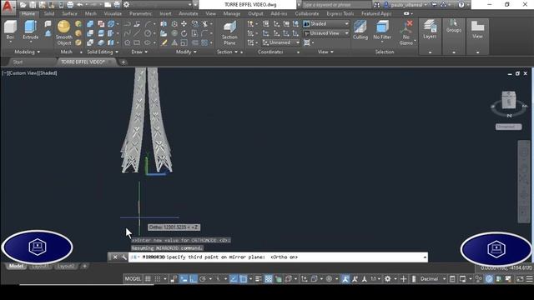Toggle the grid display in status bar

(148, 279)
